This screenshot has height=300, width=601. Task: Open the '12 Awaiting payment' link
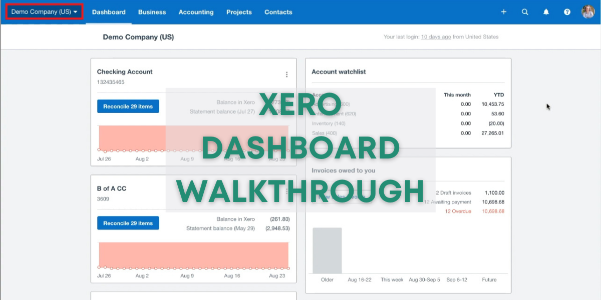tap(447, 202)
